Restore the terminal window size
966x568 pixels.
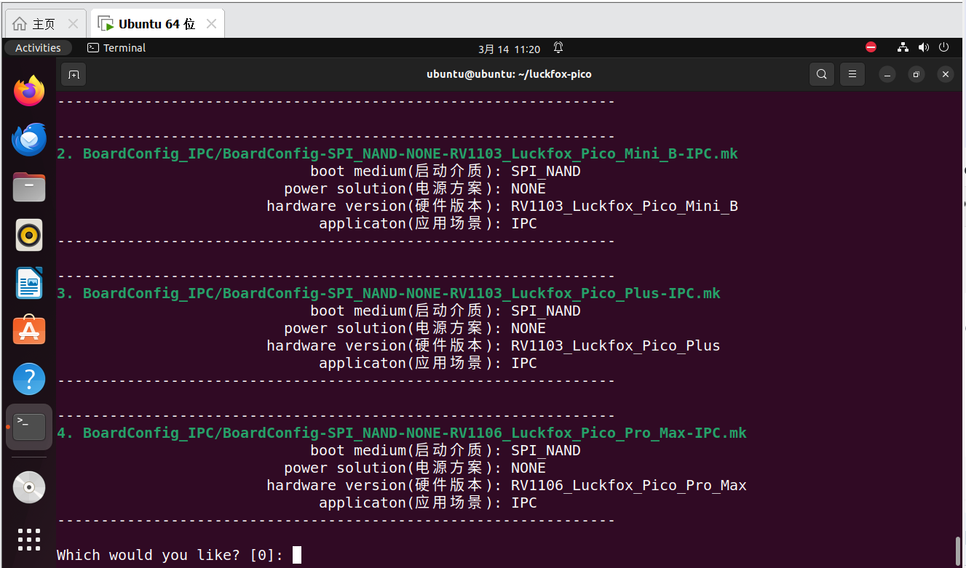[916, 74]
